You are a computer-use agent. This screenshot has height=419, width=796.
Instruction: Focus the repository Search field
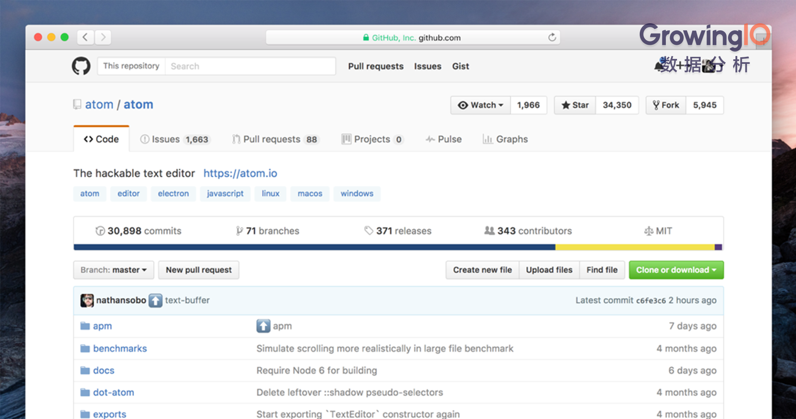coord(250,66)
